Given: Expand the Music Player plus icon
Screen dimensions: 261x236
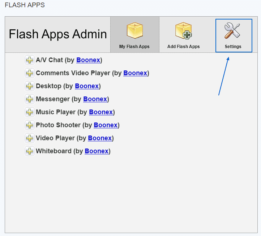Looking at the screenshot, I should click(30, 112).
